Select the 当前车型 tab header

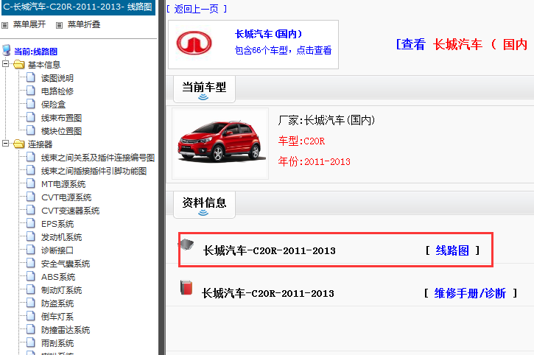point(204,89)
